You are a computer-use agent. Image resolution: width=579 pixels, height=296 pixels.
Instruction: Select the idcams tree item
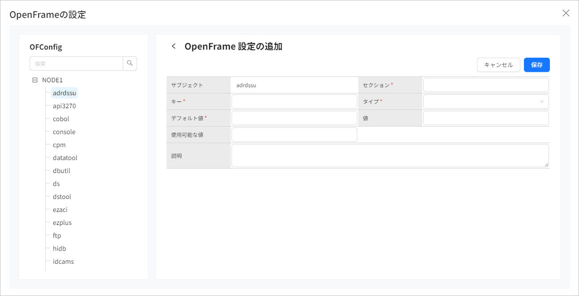click(62, 261)
